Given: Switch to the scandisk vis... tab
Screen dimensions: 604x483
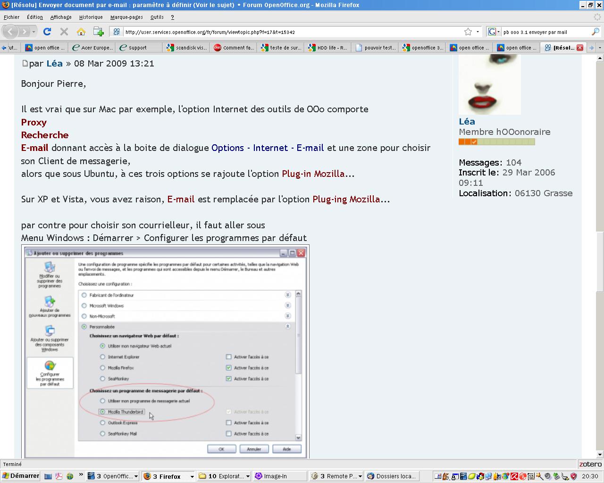Looking at the screenshot, I should (x=186, y=48).
